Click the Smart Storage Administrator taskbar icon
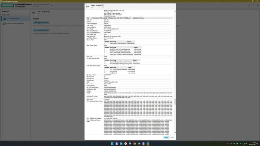 (148, 143)
